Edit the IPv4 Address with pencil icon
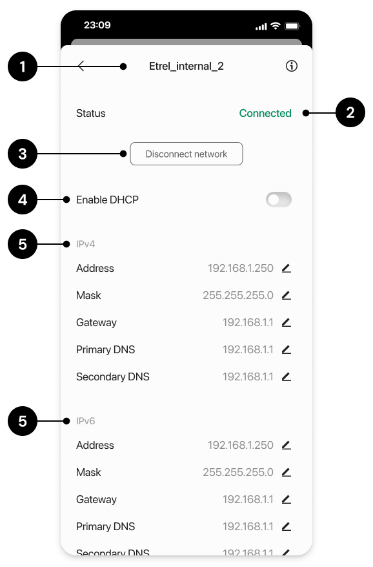373x567 pixels. tap(287, 268)
